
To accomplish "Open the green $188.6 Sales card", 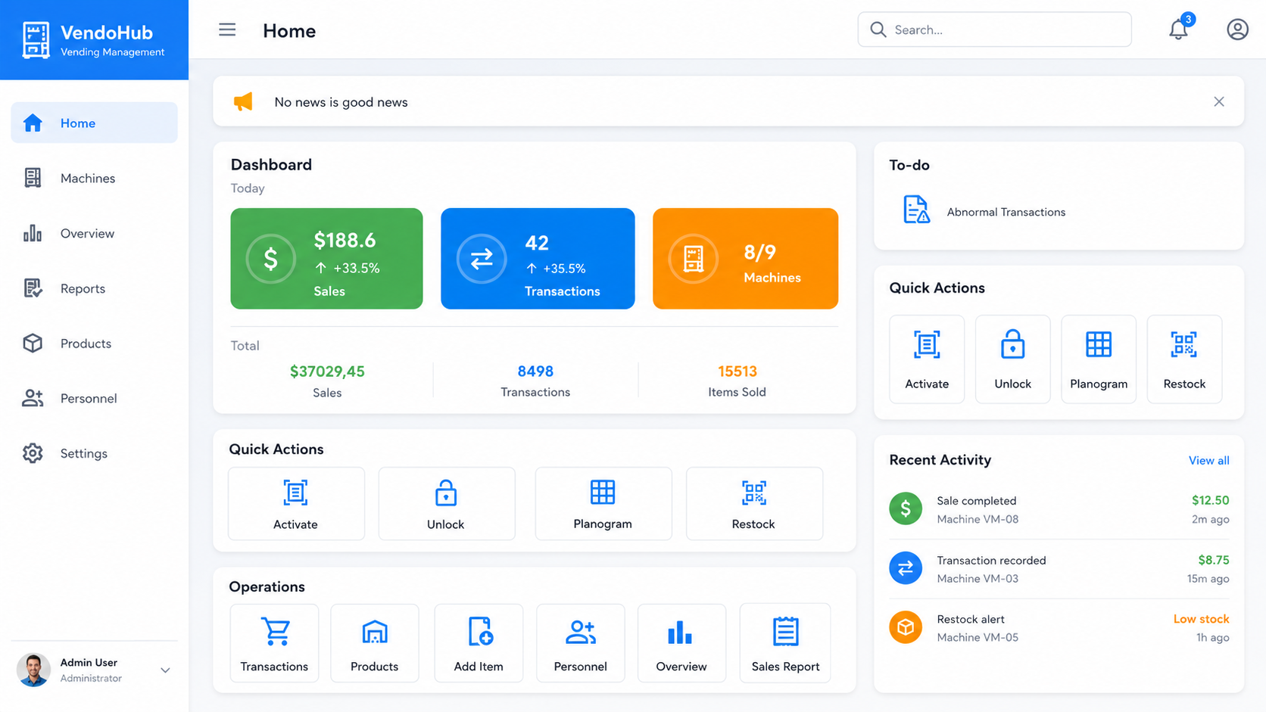I will pyautogui.click(x=326, y=258).
